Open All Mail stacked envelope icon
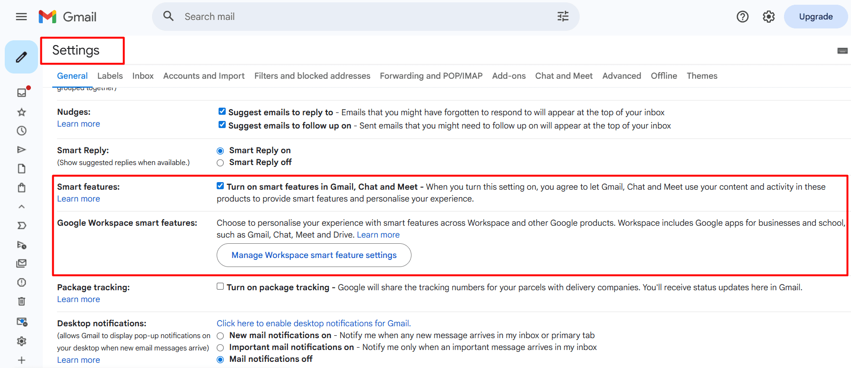This screenshot has height=368, width=851. 21,264
